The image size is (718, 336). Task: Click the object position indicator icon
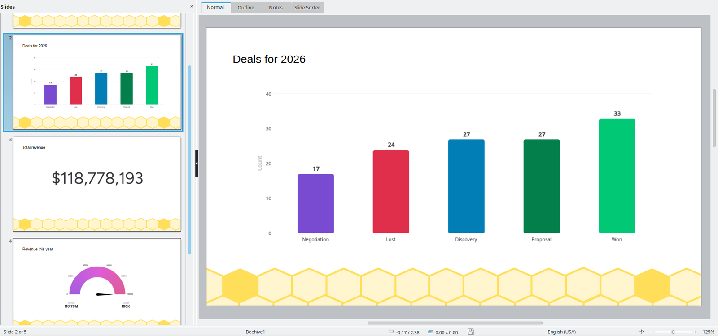(391, 332)
